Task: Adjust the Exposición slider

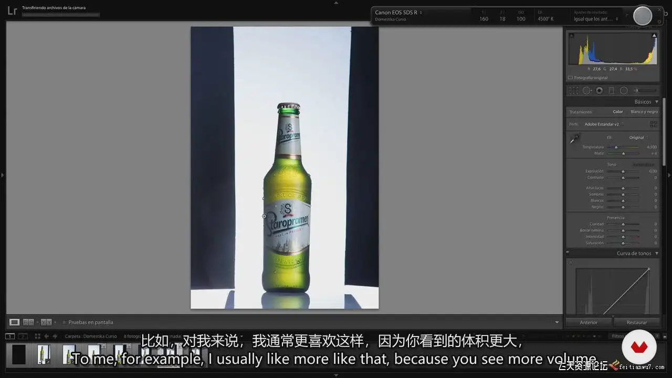Action: pos(623,171)
